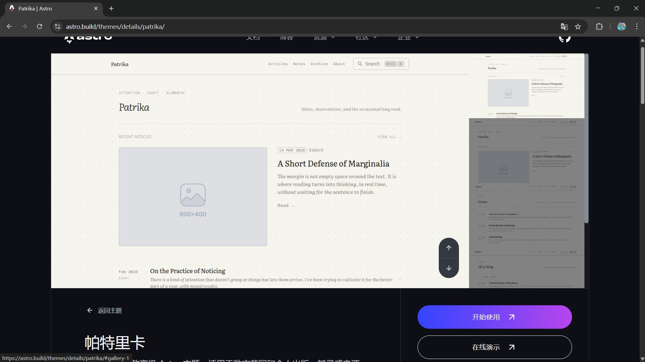Click the VIEW ALL link
Viewport: 645px width, 362px height.
(x=389, y=137)
